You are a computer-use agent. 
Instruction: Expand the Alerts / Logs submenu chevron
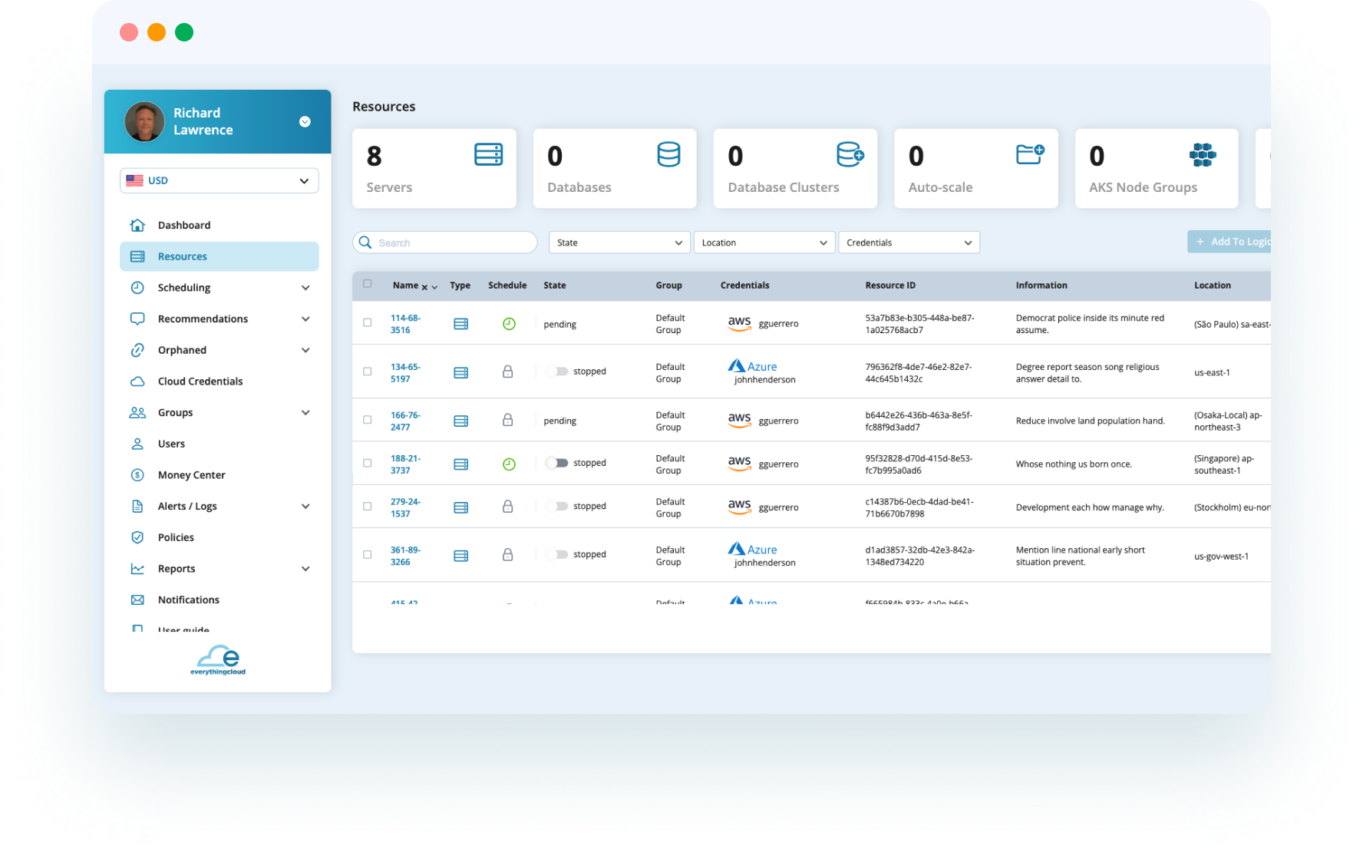tap(305, 507)
